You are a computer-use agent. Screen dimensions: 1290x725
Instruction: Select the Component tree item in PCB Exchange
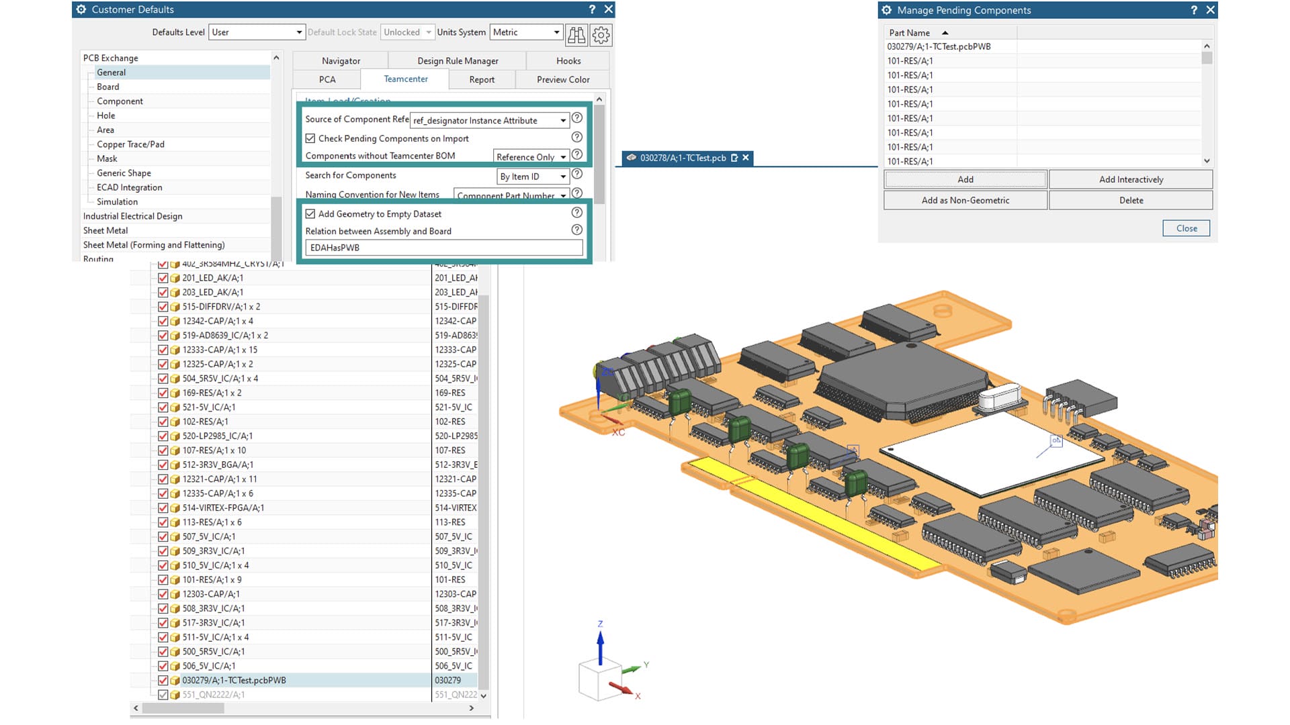(120, 101)
